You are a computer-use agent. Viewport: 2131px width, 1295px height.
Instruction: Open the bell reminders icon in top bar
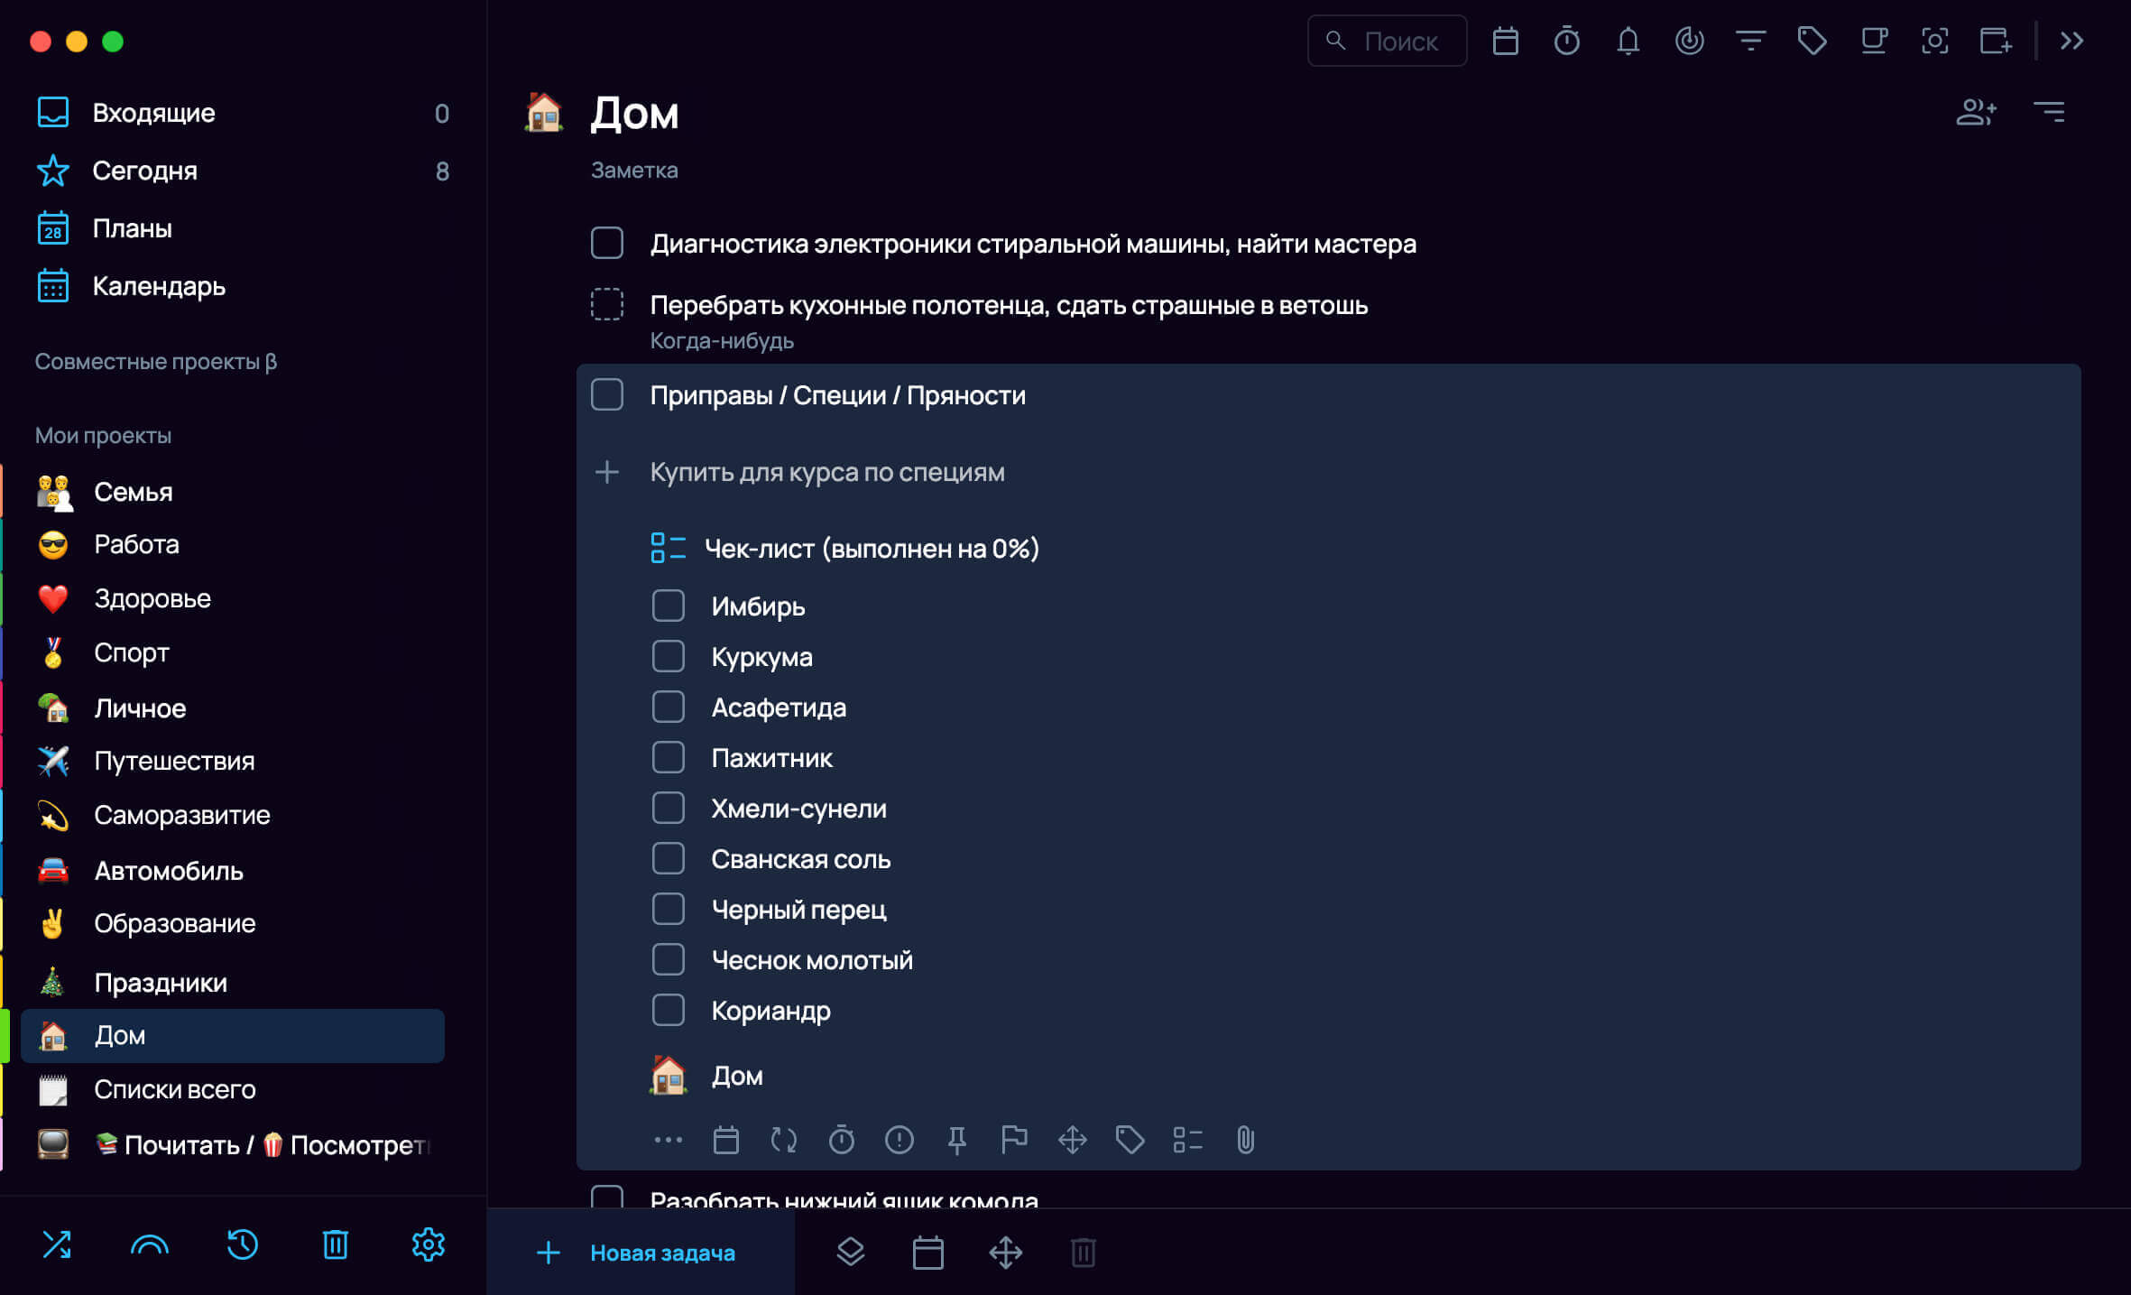(x=1628, y=41)
